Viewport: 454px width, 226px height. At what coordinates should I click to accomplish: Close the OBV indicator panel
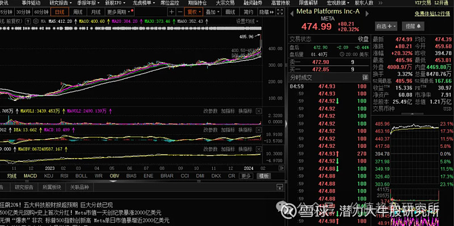click(x=259, y=149)
